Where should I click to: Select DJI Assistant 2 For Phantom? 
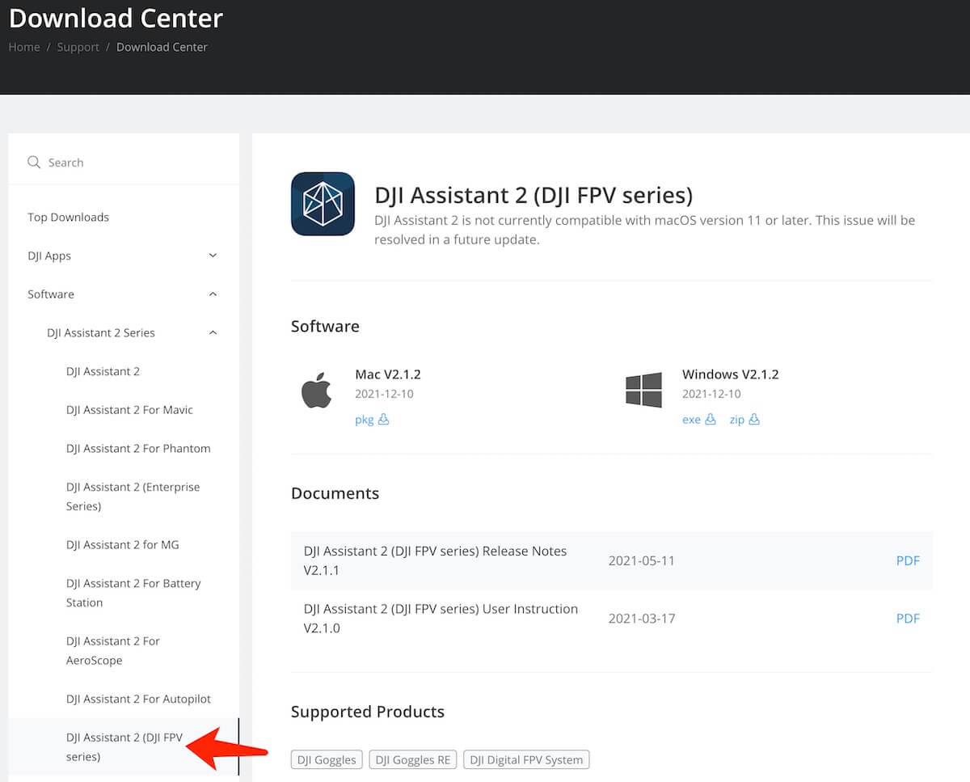[138, 449]
